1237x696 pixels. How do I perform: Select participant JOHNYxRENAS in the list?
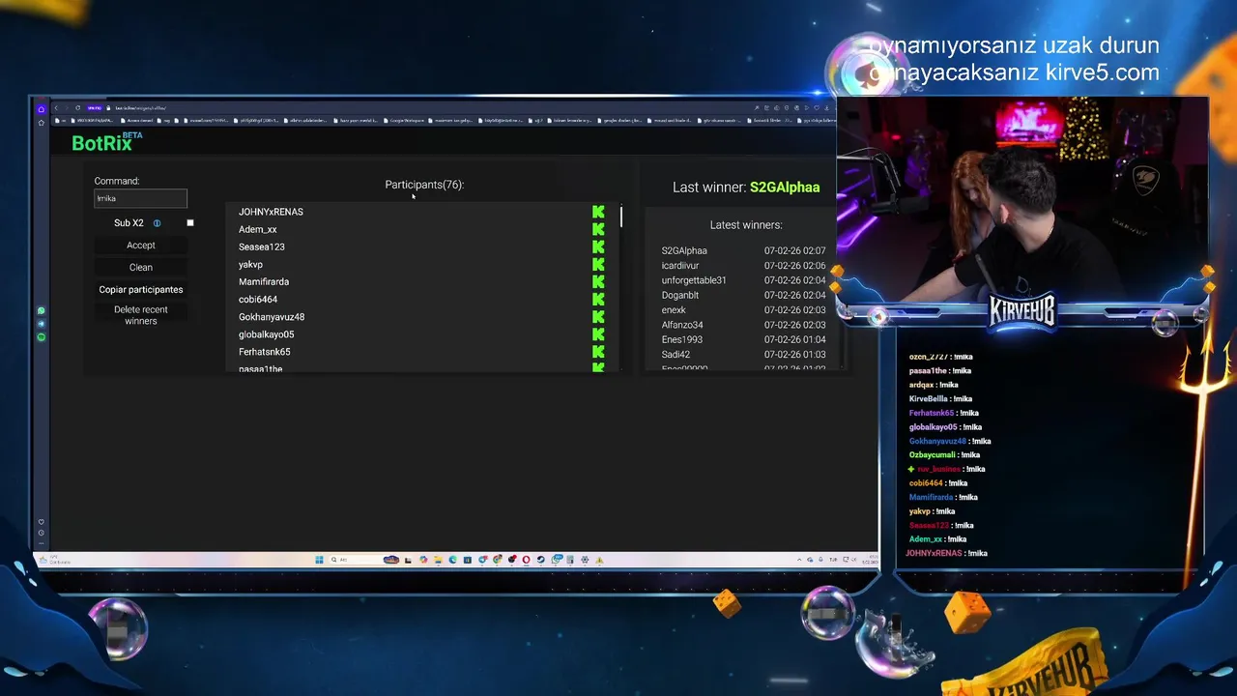coord(271,212)
